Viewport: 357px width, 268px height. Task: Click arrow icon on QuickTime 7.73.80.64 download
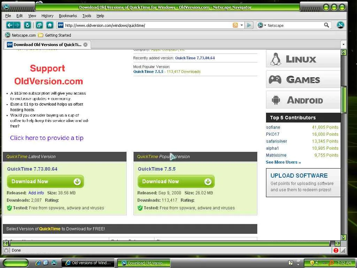click(x=77, y=181)
